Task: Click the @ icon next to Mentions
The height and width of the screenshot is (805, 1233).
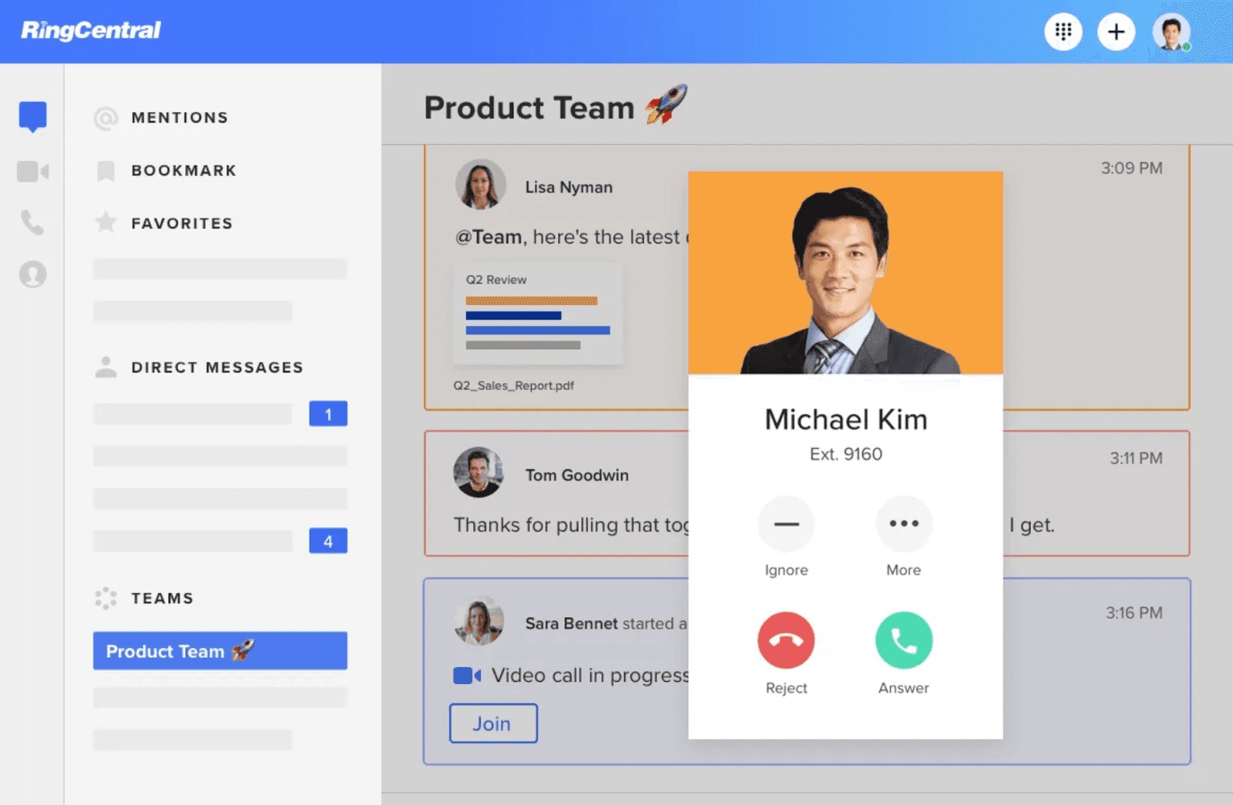Action: (x=105, y=117)
